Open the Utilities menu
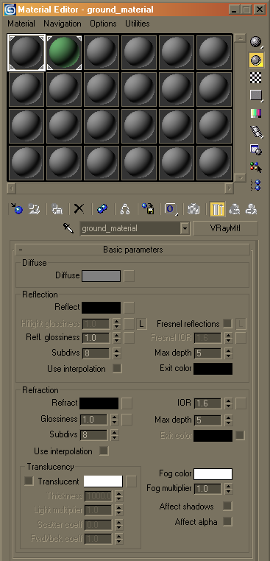The width and height of the screenshot is (270, 561). 138,24
